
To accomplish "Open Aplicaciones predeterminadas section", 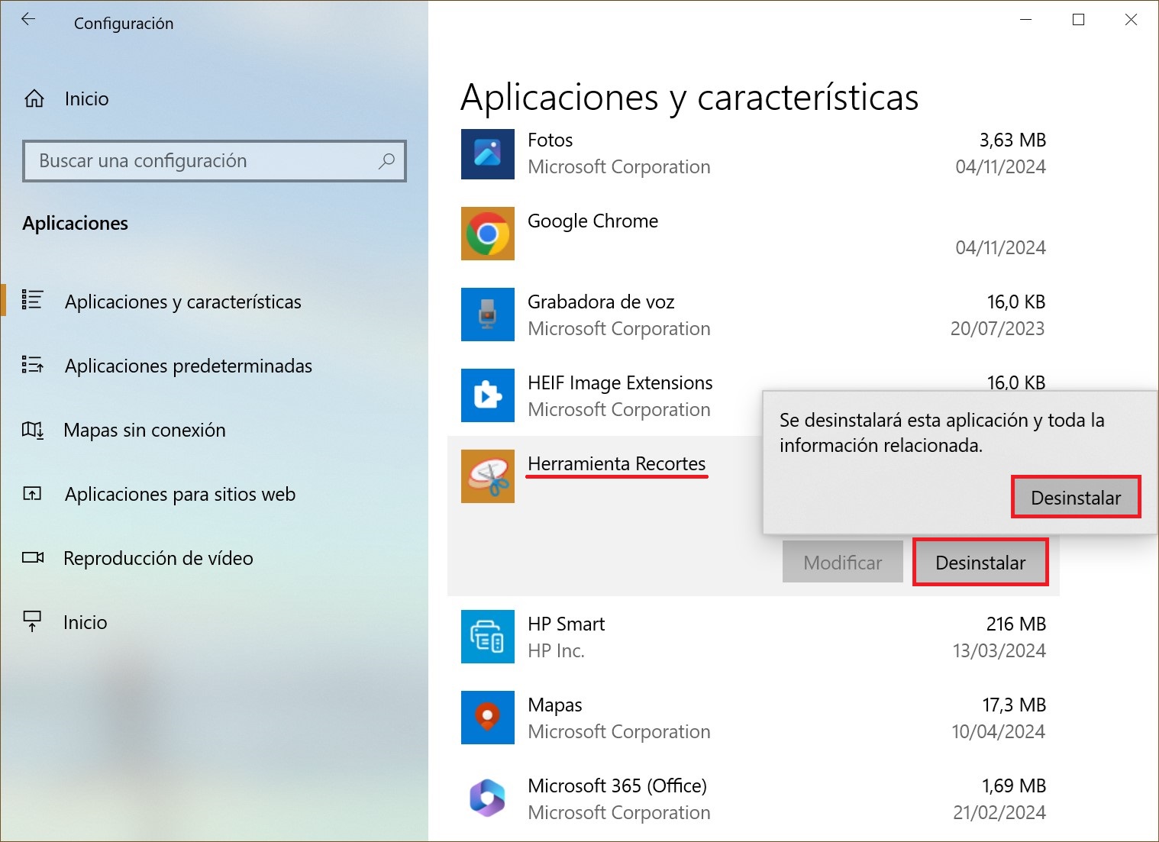I will pos(189,366).
